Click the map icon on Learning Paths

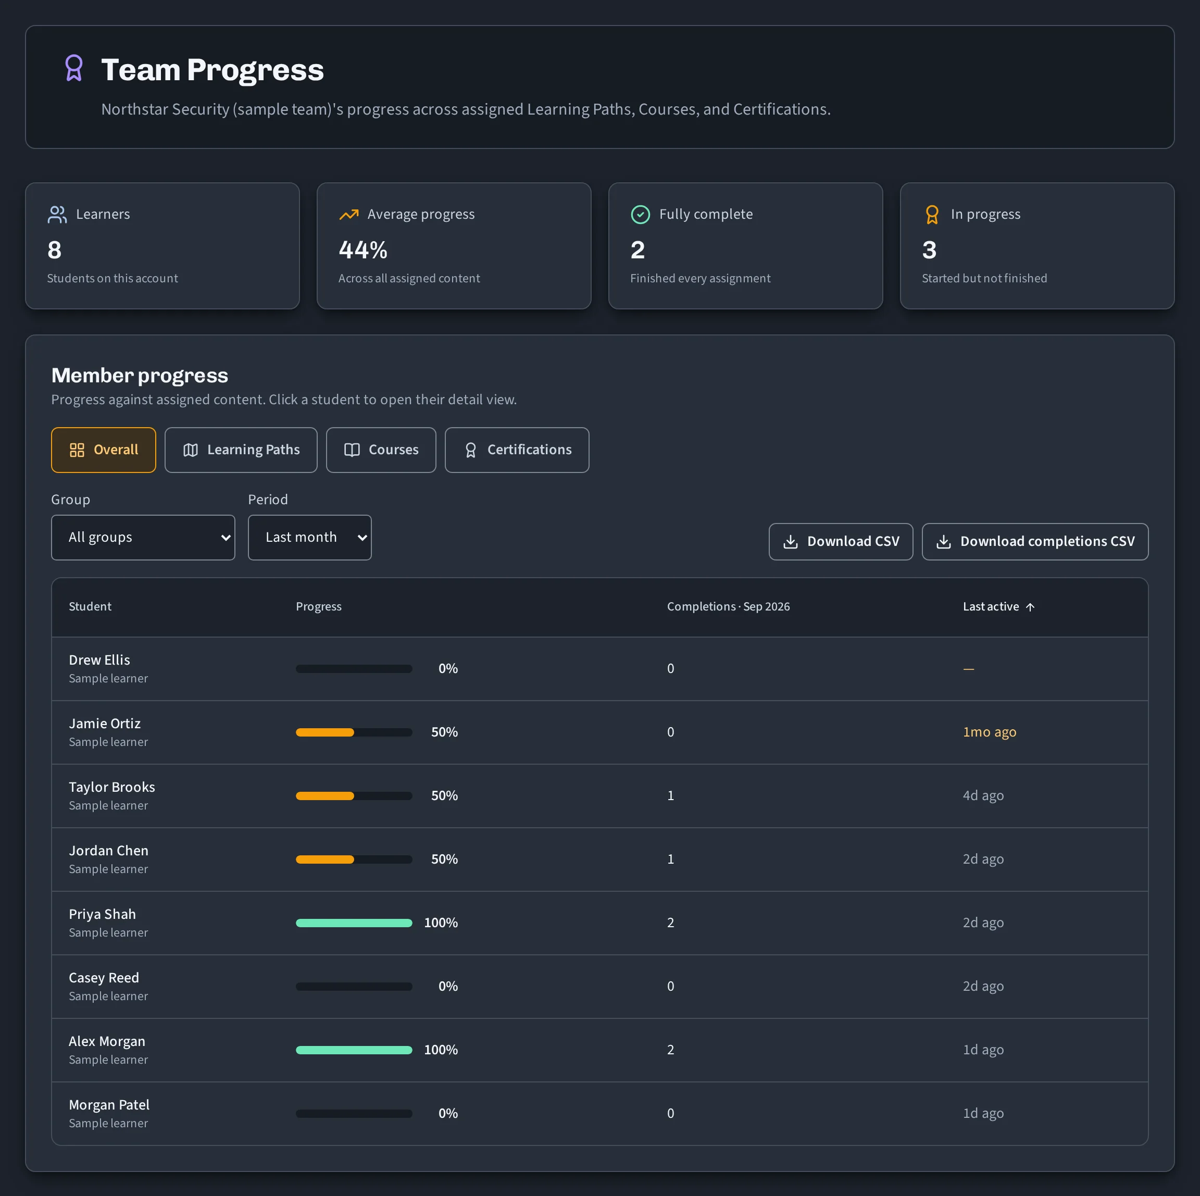tap(191, 450)
